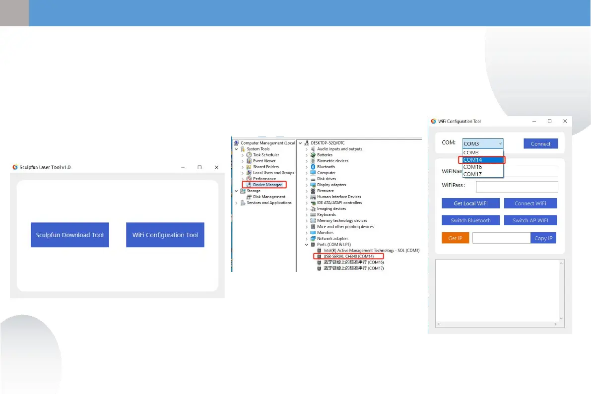Click the Computer category icon
This screenshot has height=394, width=591.
pos(313,173)
